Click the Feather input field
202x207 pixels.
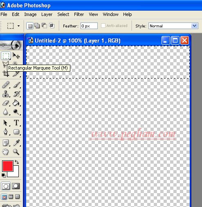click(89, 26)
